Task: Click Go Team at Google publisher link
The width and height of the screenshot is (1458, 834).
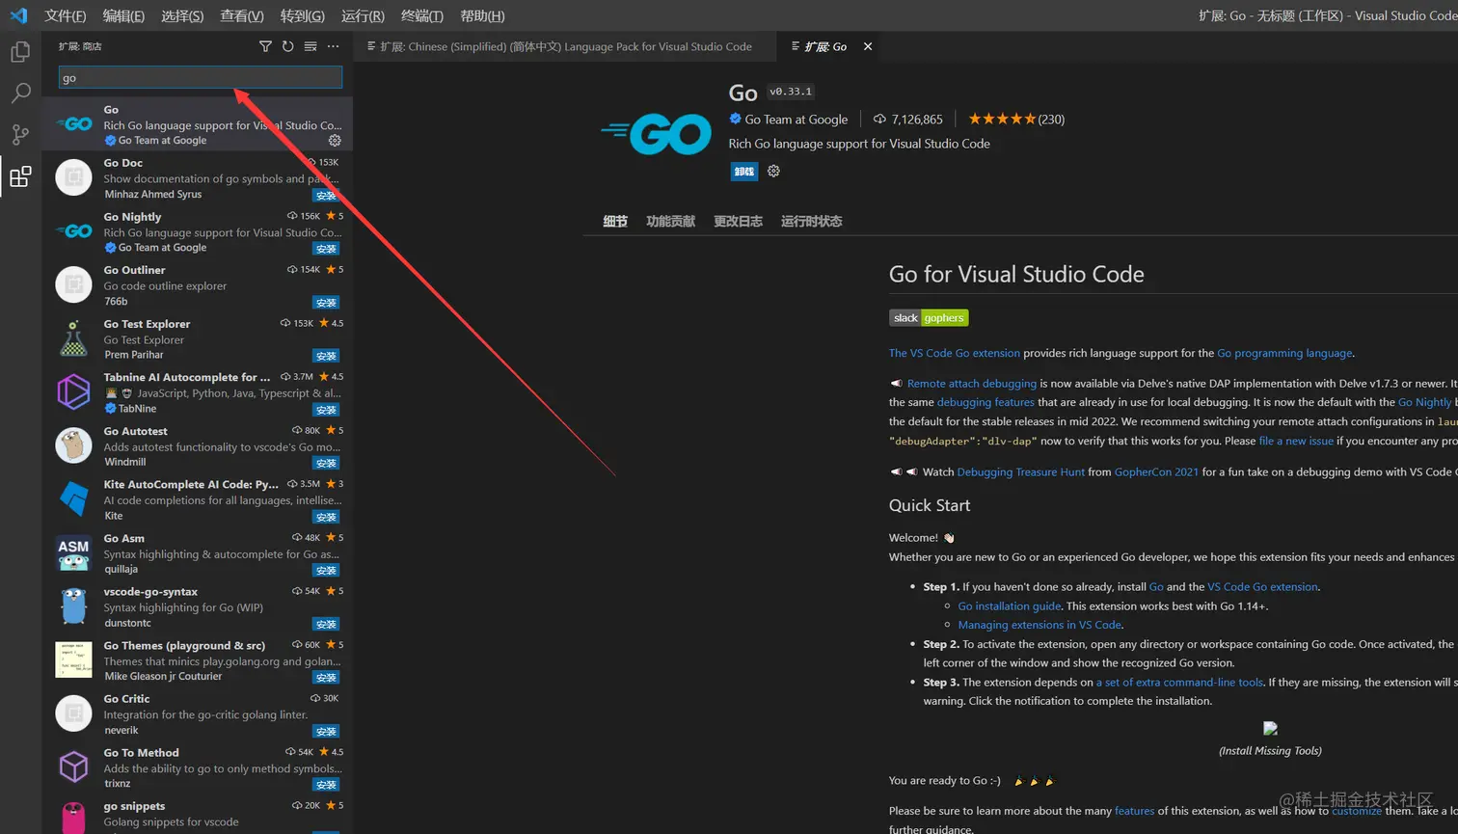Action: [x=796, y=120]
